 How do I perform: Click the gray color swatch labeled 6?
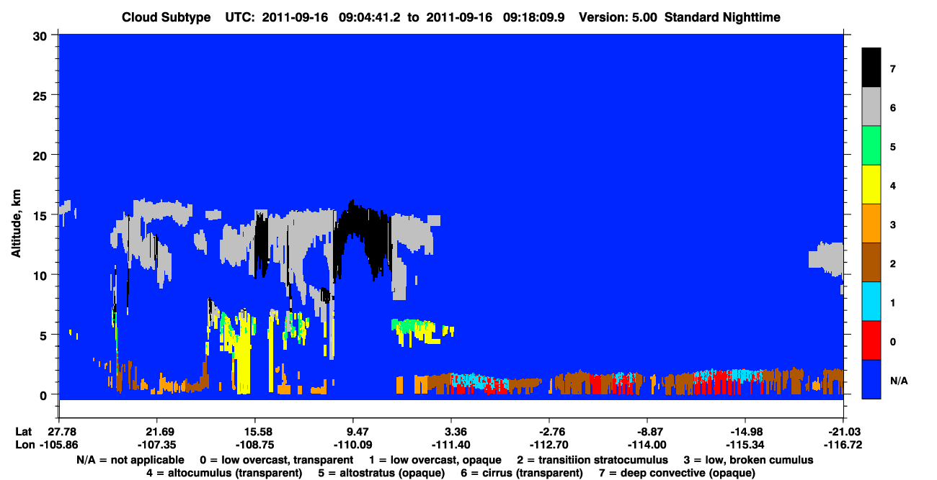pyautogui.click(x=871, y=107)
